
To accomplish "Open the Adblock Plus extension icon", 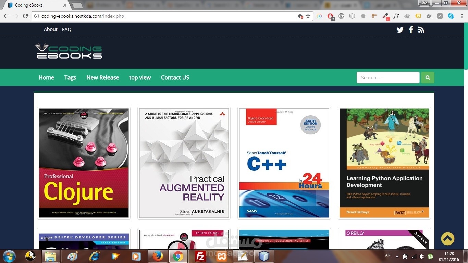I will click(341, 16).
